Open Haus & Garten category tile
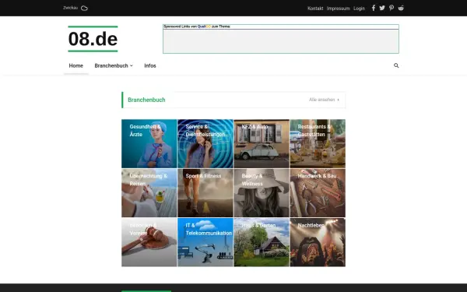This screenshot has width=467, height=292. click(262, 242)
